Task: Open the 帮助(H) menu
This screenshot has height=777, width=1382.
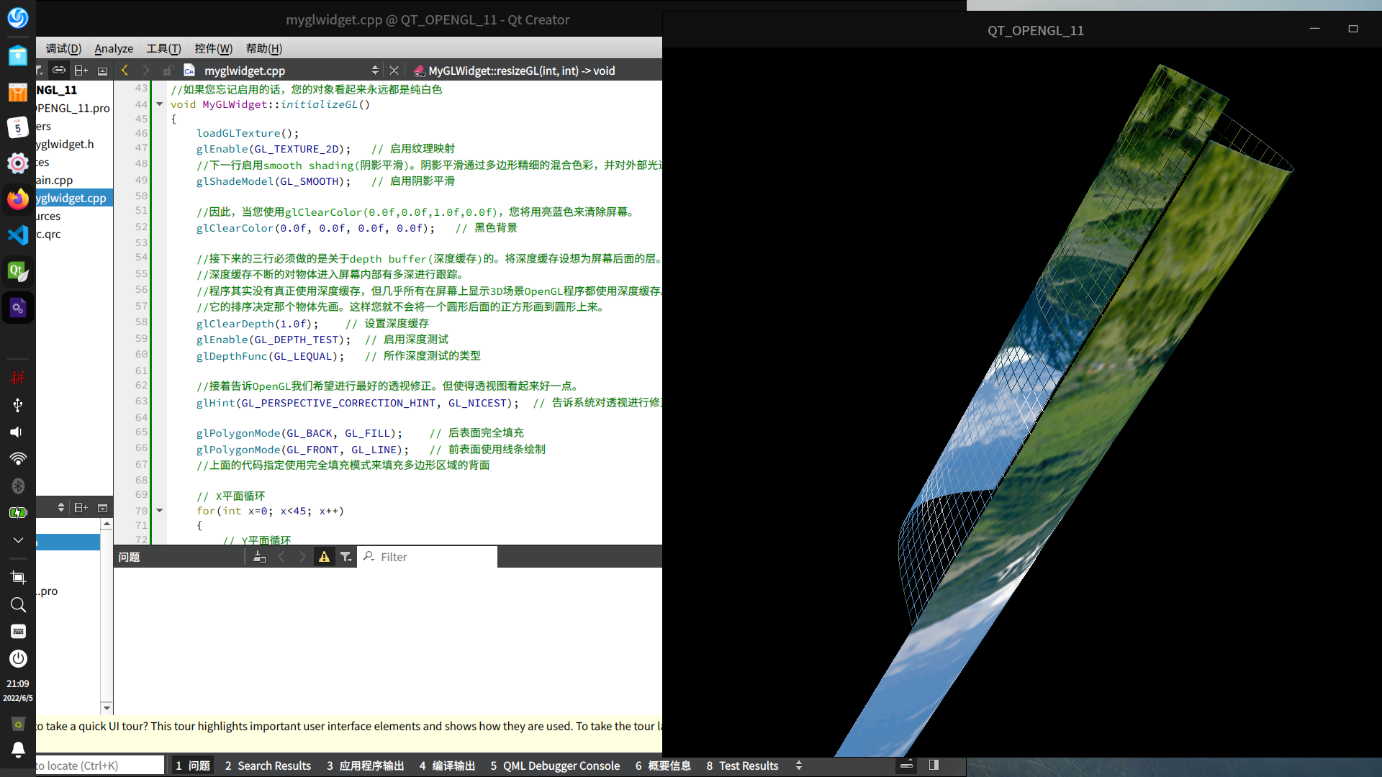Action: tap(263, 48)
